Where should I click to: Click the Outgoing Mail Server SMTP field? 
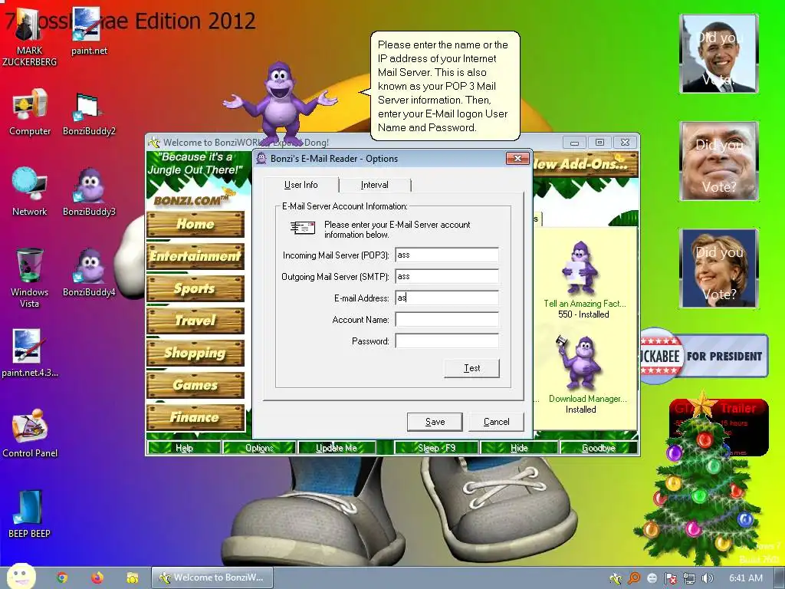(x=447, y=276)
